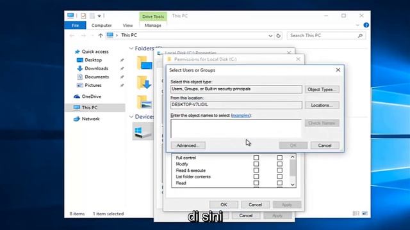Viewport: 410px width, 230px height.
Task: Click the Locations button
Action: click(322, 105)
